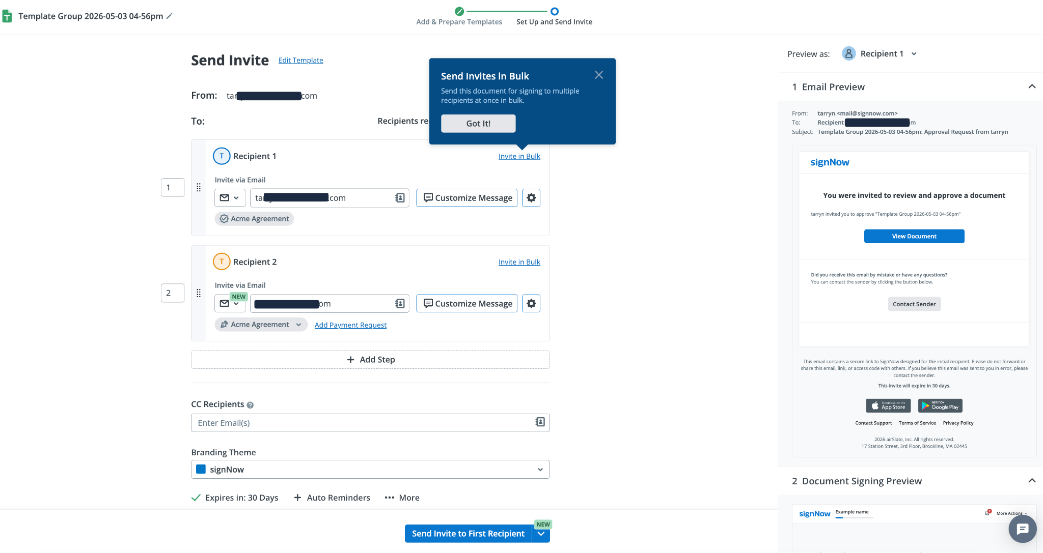Collapse the Document Signing Preview section
Screen dimensions: 1043x553
(x=1032, y=481)
